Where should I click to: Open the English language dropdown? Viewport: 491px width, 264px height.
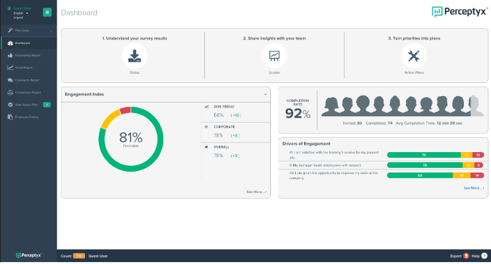(x=21, y=13)
